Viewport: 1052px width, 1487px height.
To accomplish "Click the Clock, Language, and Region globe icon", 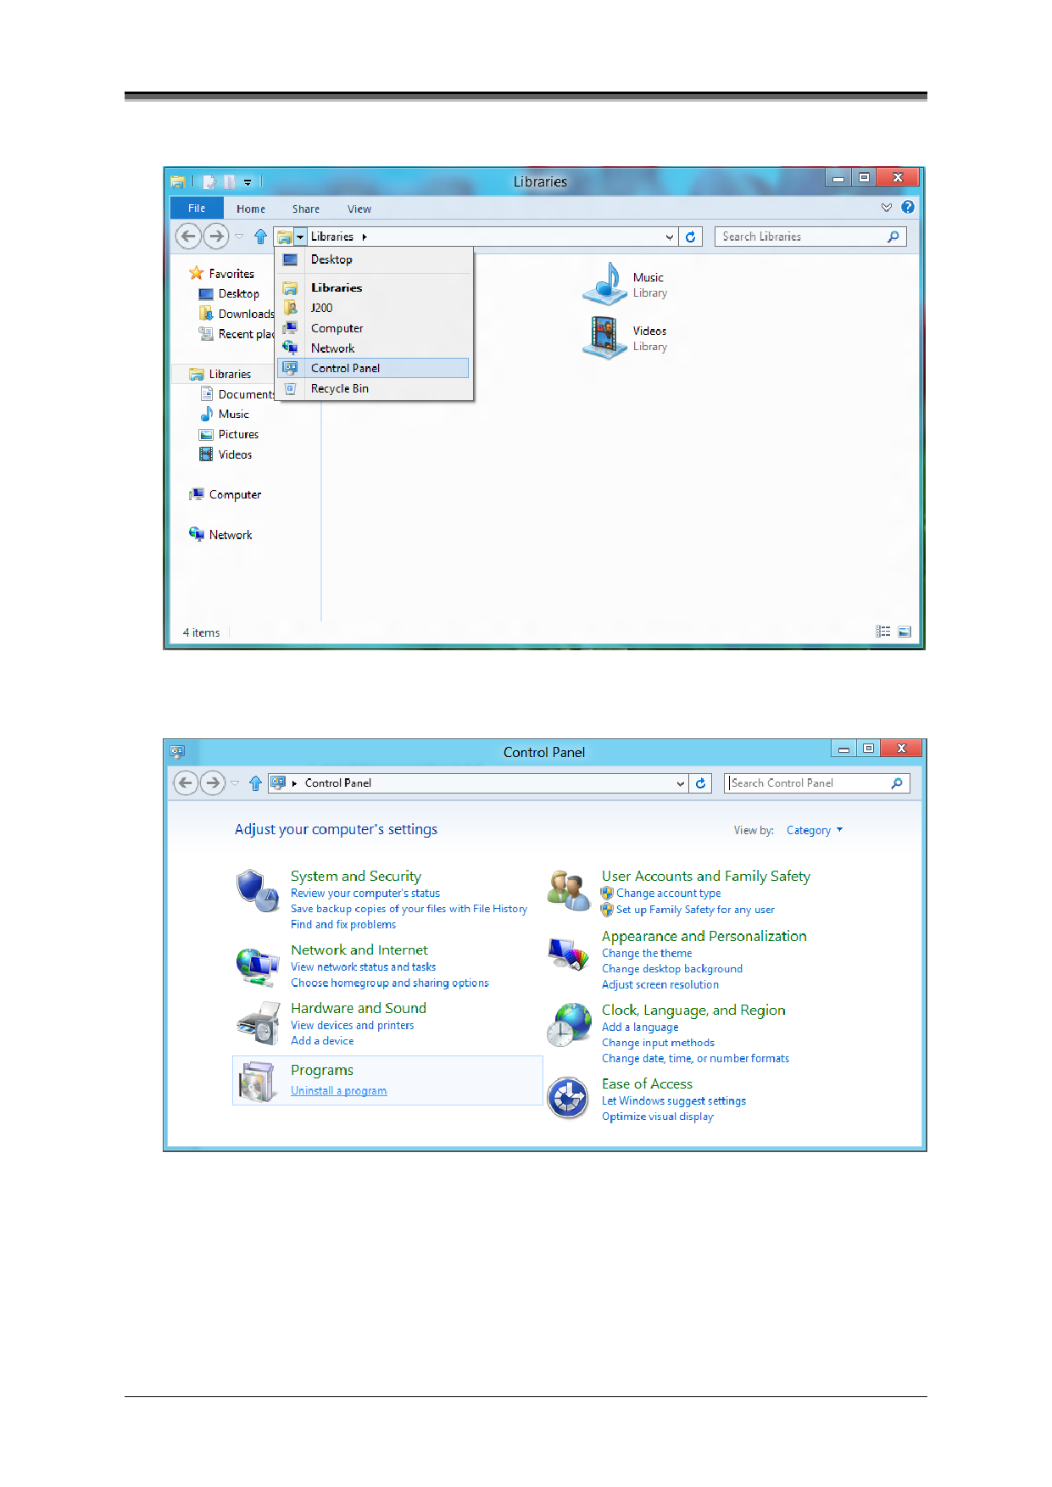I will click(x=569, y=1024).
